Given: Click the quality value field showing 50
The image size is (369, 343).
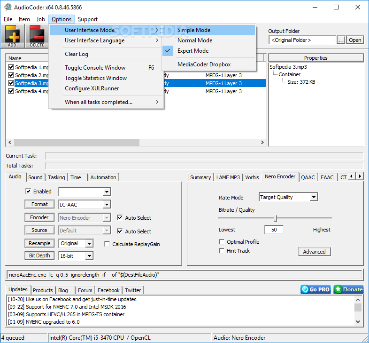Looking at the screenshot, I should point(274,230).
